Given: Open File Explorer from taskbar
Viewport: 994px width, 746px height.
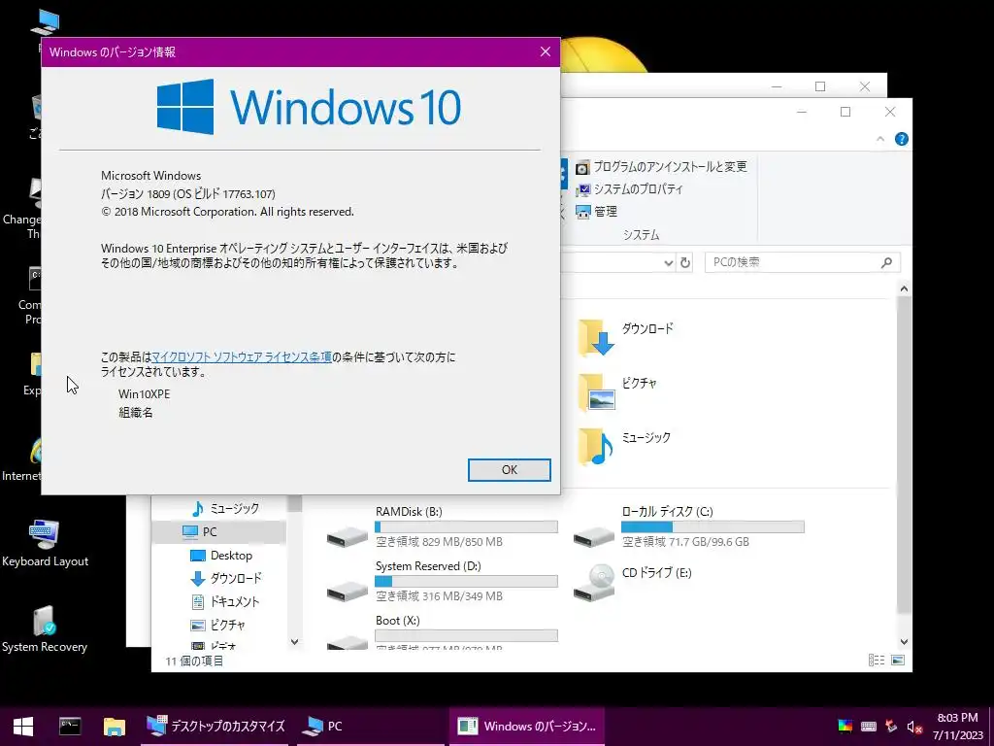Looking at the screenshot, I should [115, 727].
